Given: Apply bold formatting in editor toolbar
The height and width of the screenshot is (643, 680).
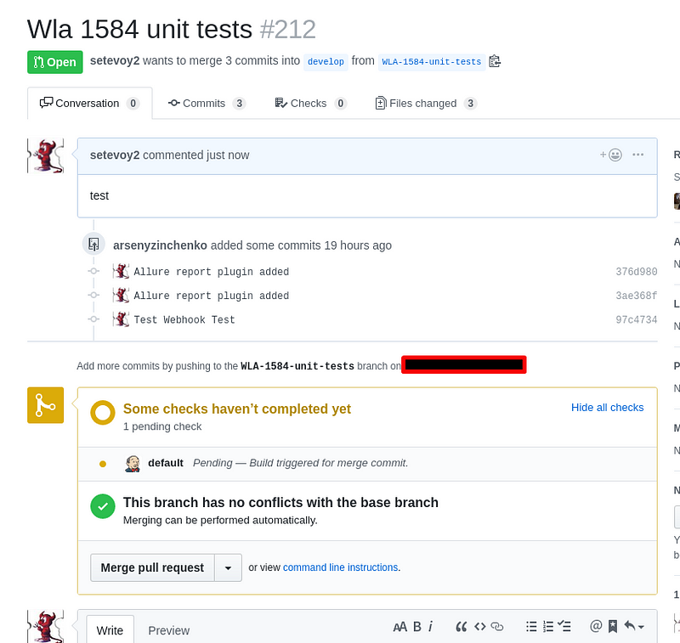Looking at the screenshot, I should click(417, 627).
